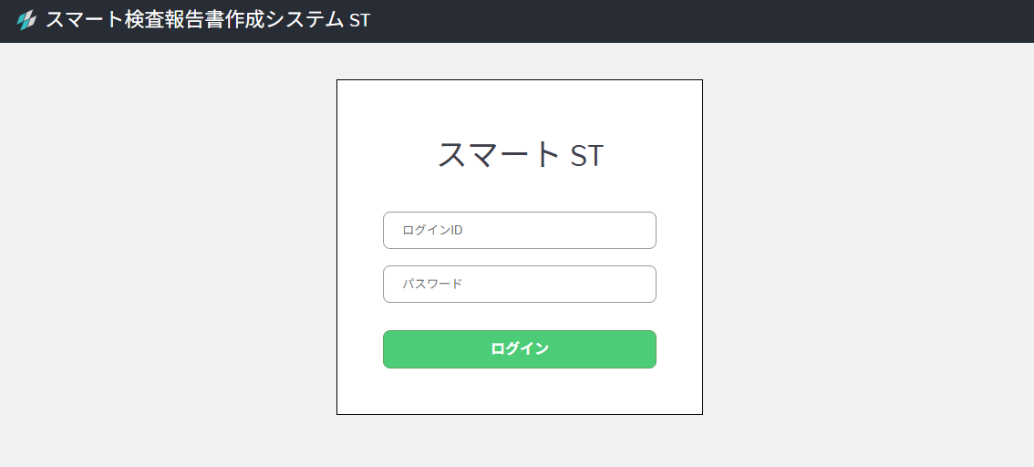
Task: Click the スマート検査報告書作成システム ST header title
Action: pyautogui.click(x=208, y=20)
